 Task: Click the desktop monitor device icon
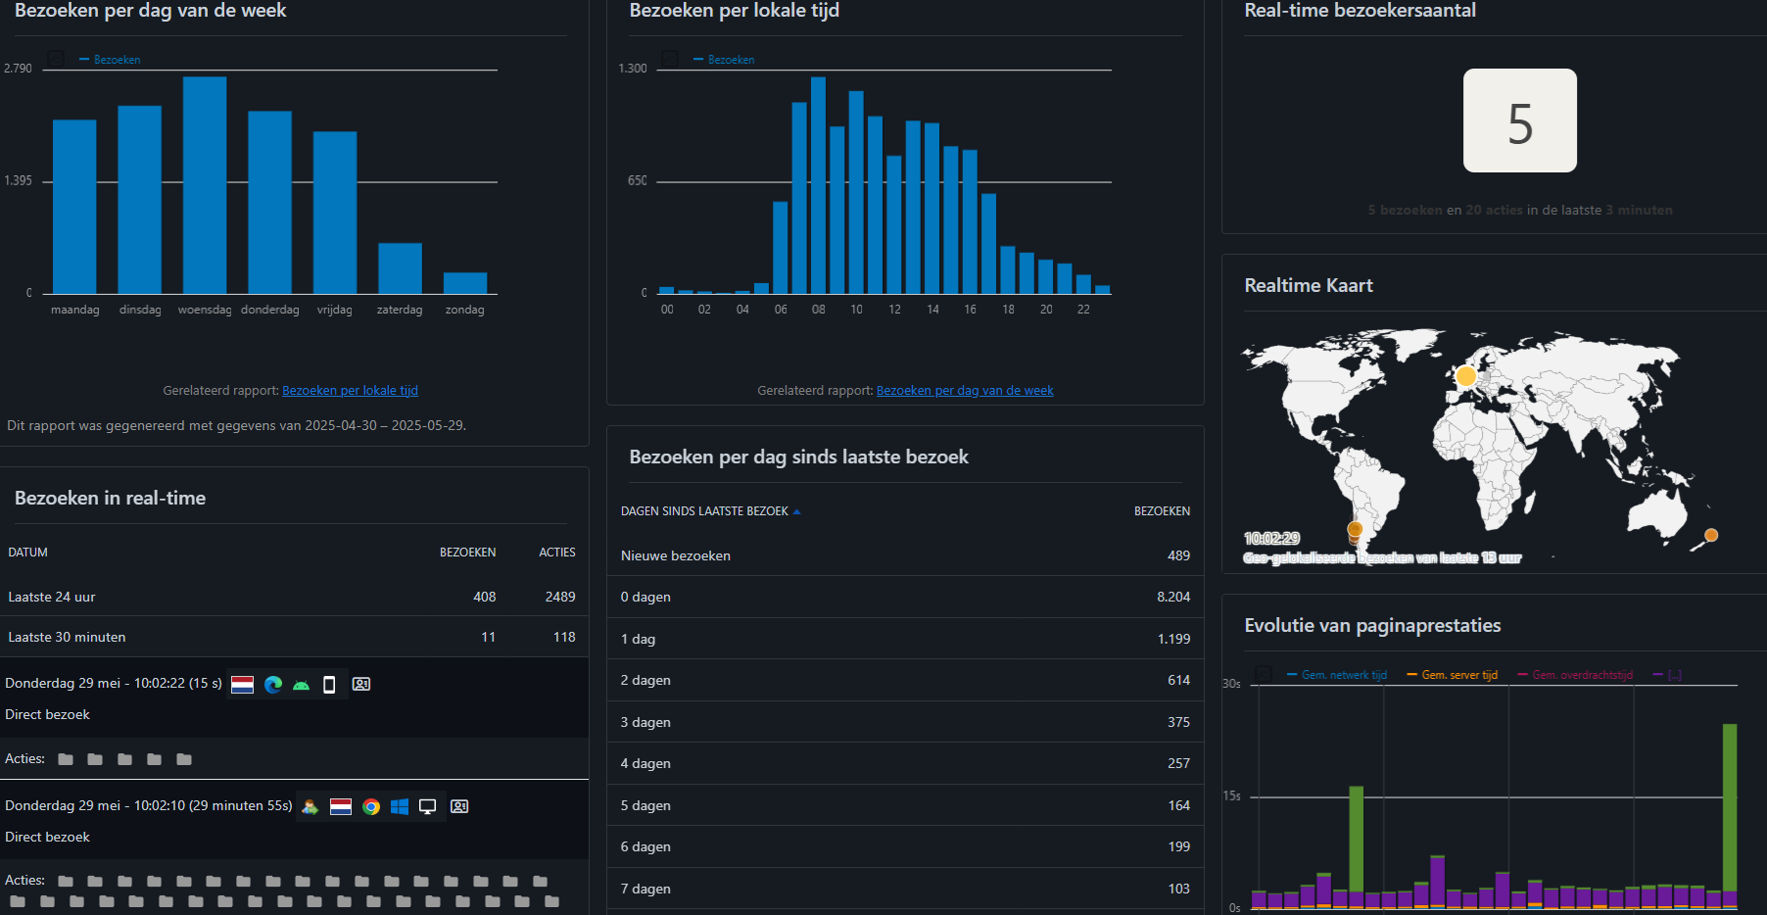(428, 807)
